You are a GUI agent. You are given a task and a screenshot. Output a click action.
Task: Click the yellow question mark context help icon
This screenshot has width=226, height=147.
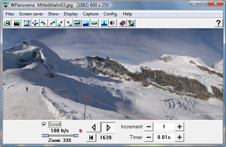(131, 23)
